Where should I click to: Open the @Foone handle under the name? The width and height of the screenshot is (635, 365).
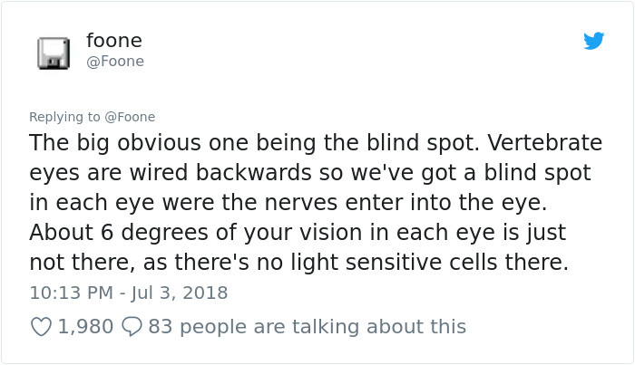(x=115, y=62)
